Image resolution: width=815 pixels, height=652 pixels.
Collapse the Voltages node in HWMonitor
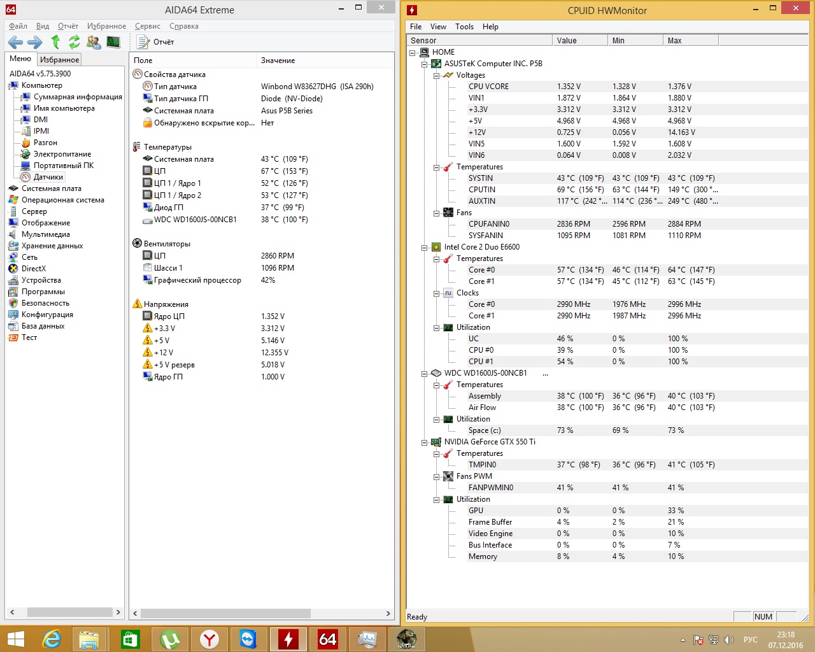pyautogui.click(x=437, y=75)
